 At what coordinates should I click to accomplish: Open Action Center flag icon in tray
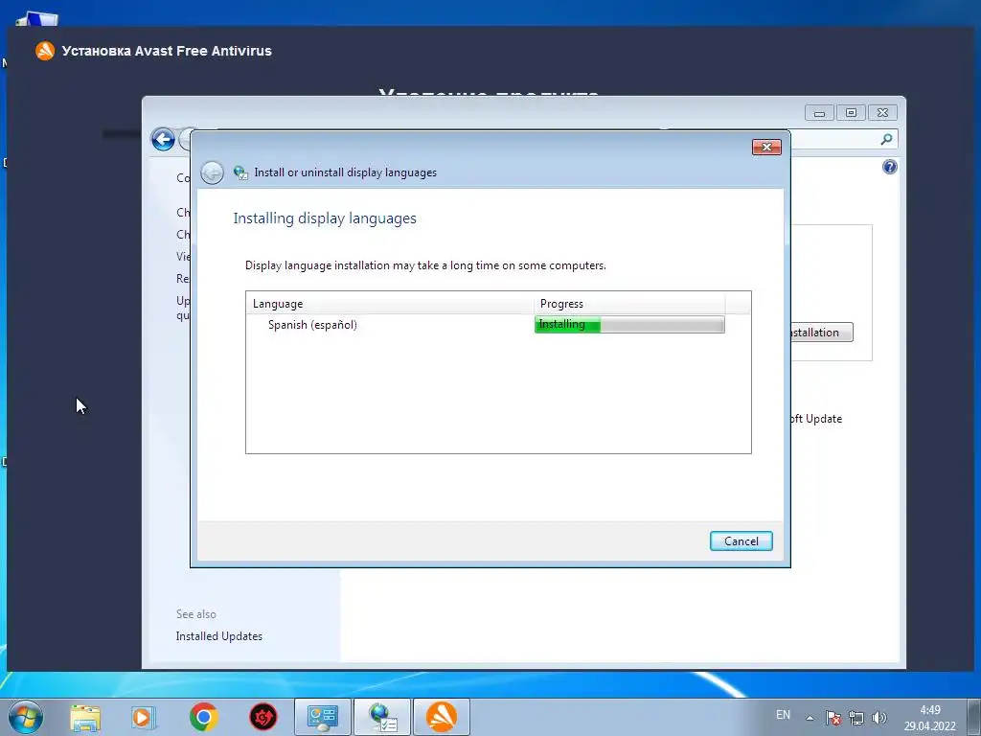833,718
